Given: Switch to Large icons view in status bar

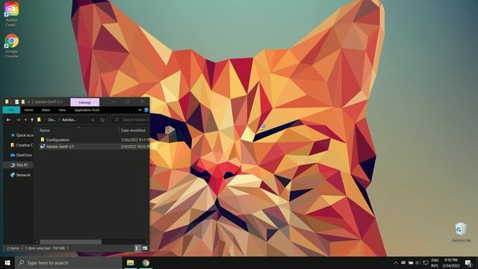Looking at the screenshot, I should click(x=145, y=248).
